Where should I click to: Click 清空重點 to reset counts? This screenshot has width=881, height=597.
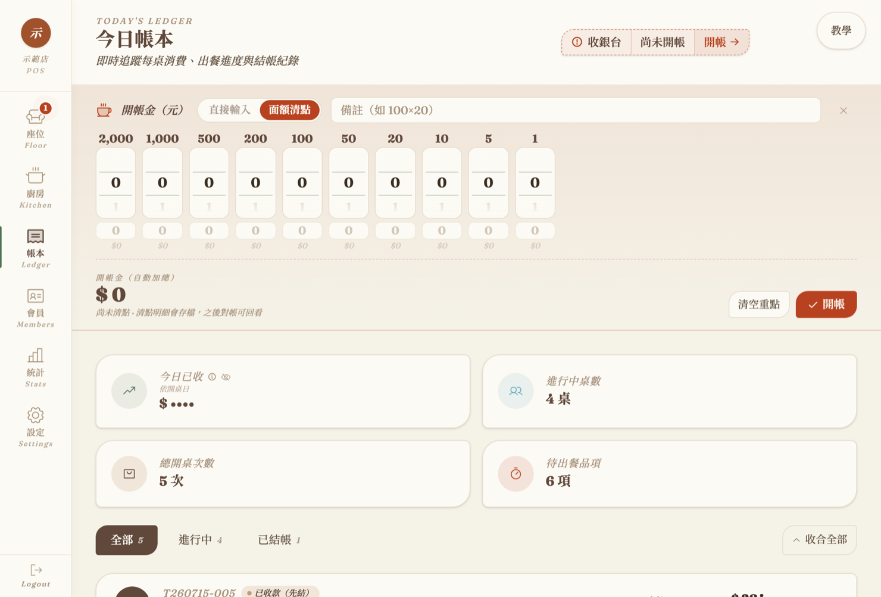(x=759, y=304)
